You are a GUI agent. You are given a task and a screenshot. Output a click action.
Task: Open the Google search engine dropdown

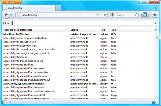click(x=112, y=15)
